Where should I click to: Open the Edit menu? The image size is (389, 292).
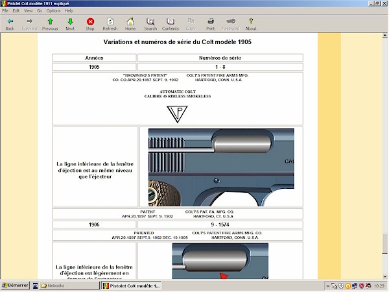click(16, 10)
